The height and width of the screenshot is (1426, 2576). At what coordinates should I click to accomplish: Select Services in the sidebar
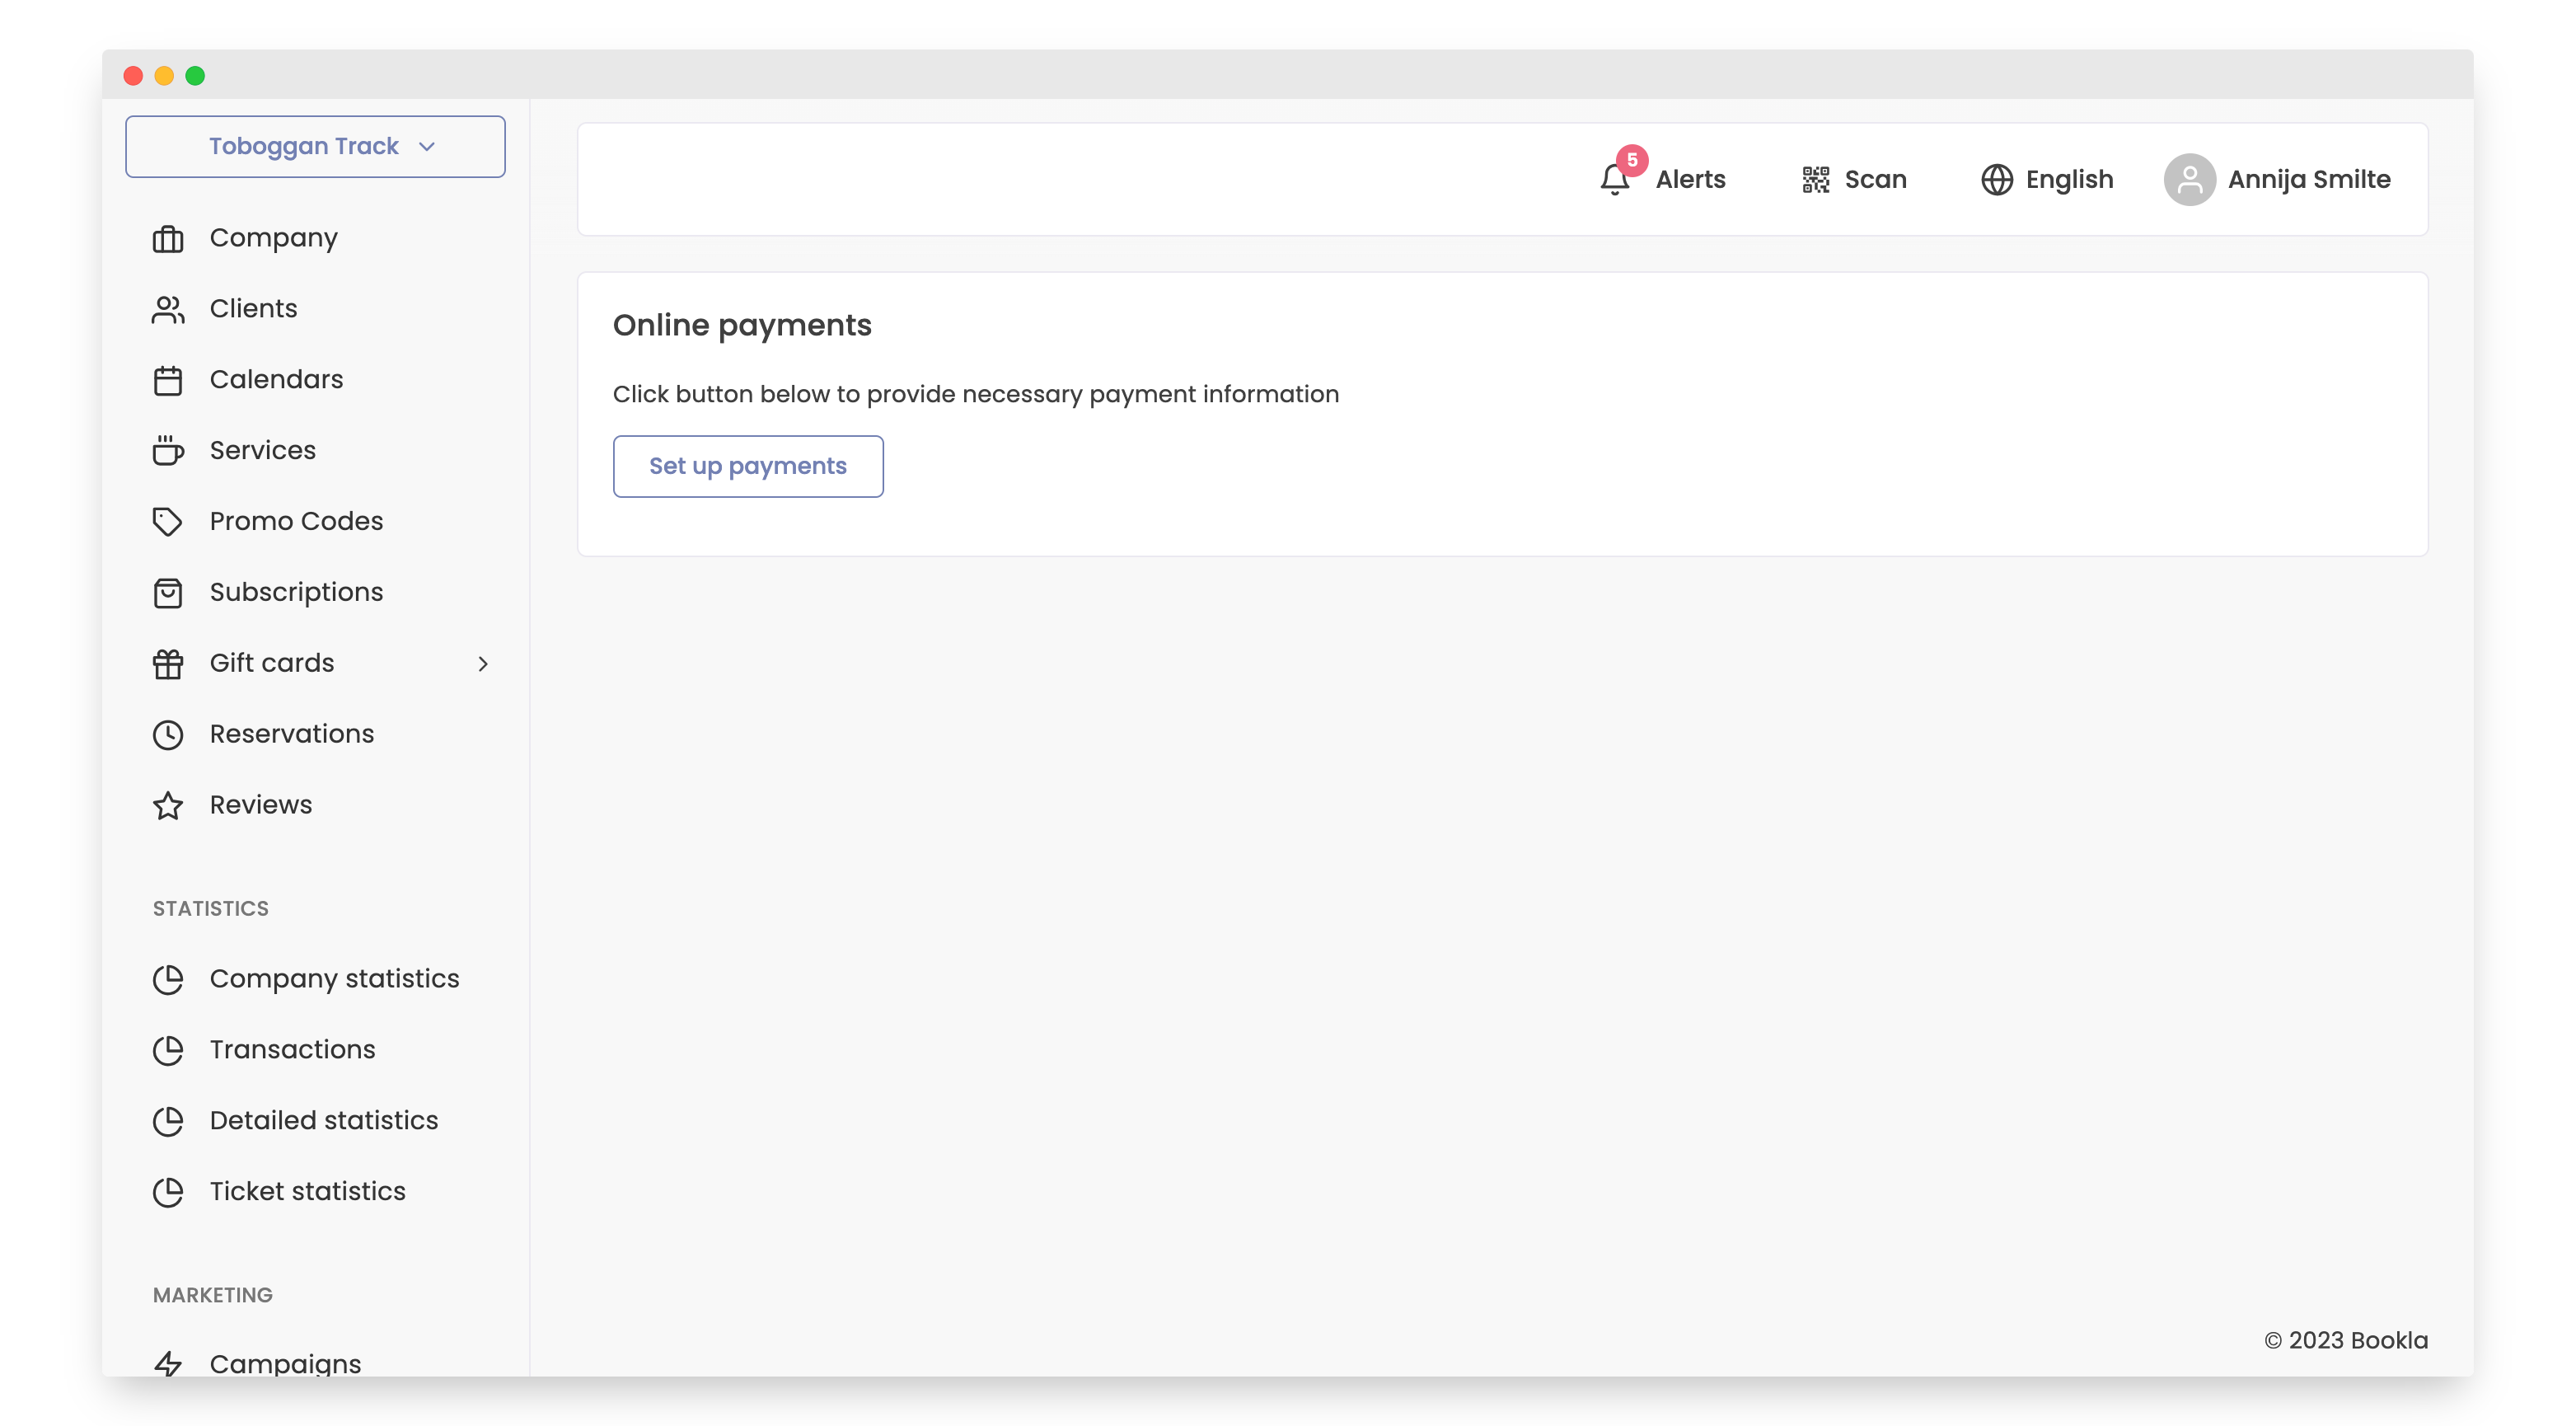pyautogui.click(x=262, y=451)
